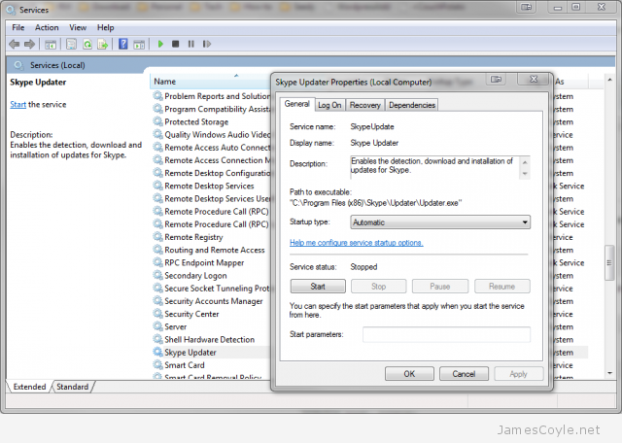Click the gear icon beside Protected Storage
This screenshot has width=622, height=443.
point(157,121)
